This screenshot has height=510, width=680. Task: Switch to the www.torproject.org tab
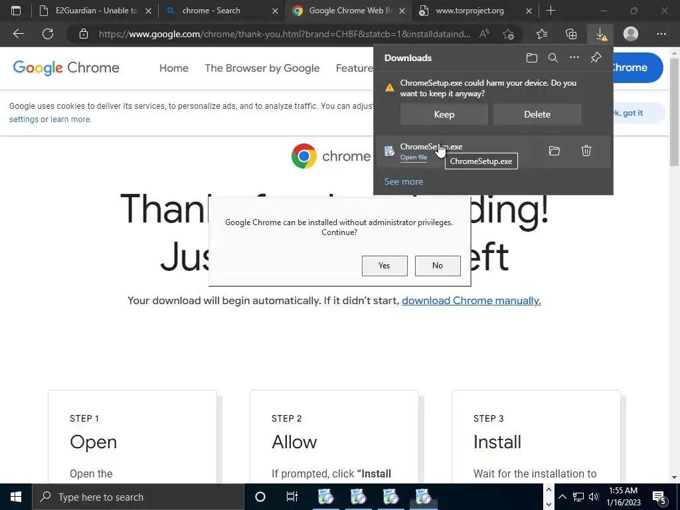coord(475,11)
